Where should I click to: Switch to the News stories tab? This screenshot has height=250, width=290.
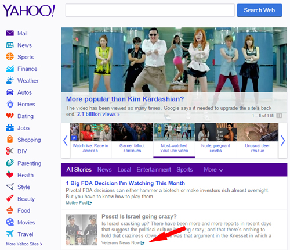104,170
